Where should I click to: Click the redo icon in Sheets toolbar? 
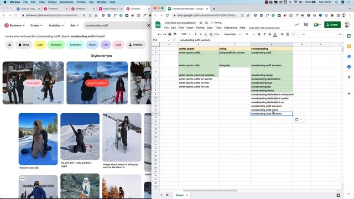click(x=165, y=34)
